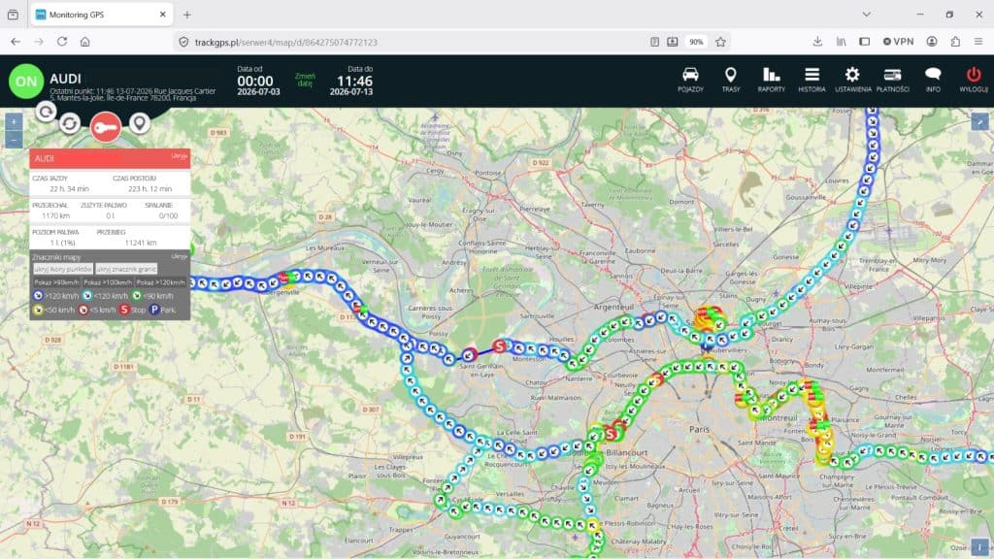Bookmark this page with star
Viewport: 994px width, 559px height.
(x=721, y=42)
